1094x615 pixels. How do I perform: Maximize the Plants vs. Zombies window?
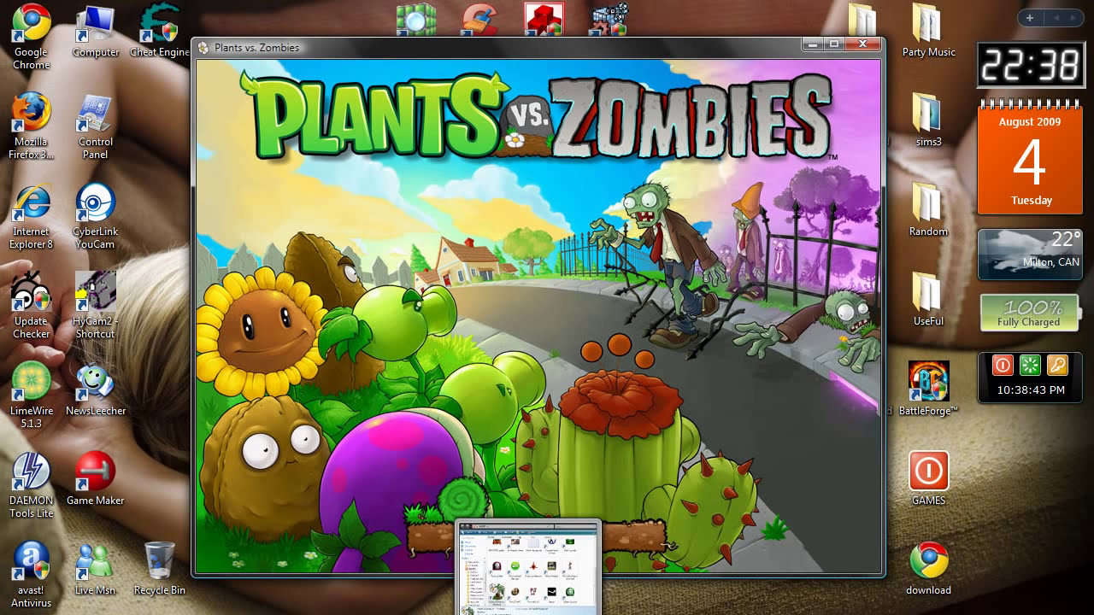pos(834,44)
